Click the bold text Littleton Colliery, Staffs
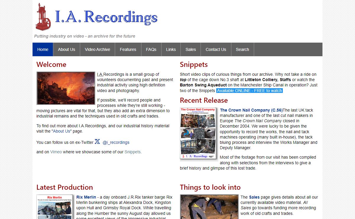 [x=268, y=80]
